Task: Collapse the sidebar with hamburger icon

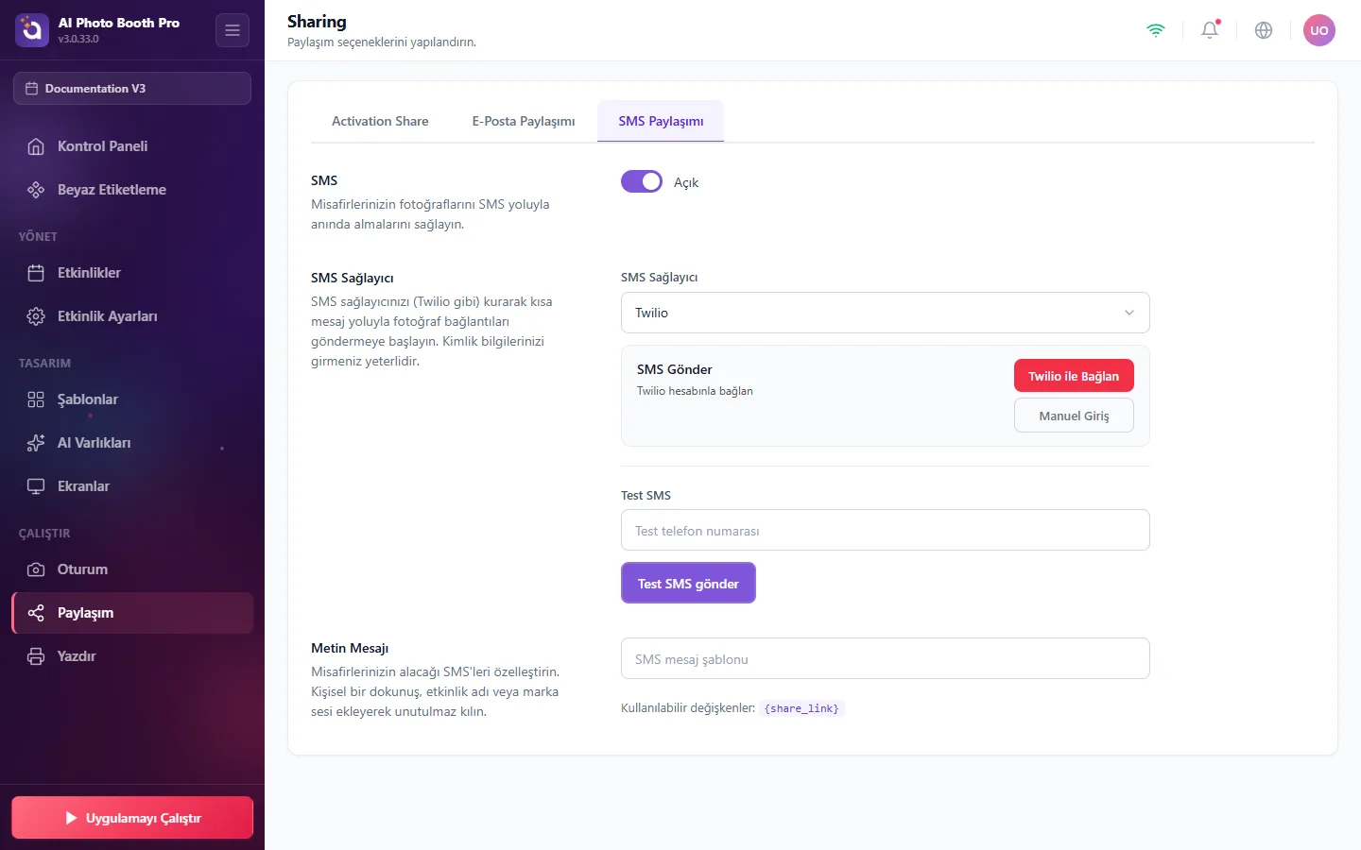Action: click(233, 30)
